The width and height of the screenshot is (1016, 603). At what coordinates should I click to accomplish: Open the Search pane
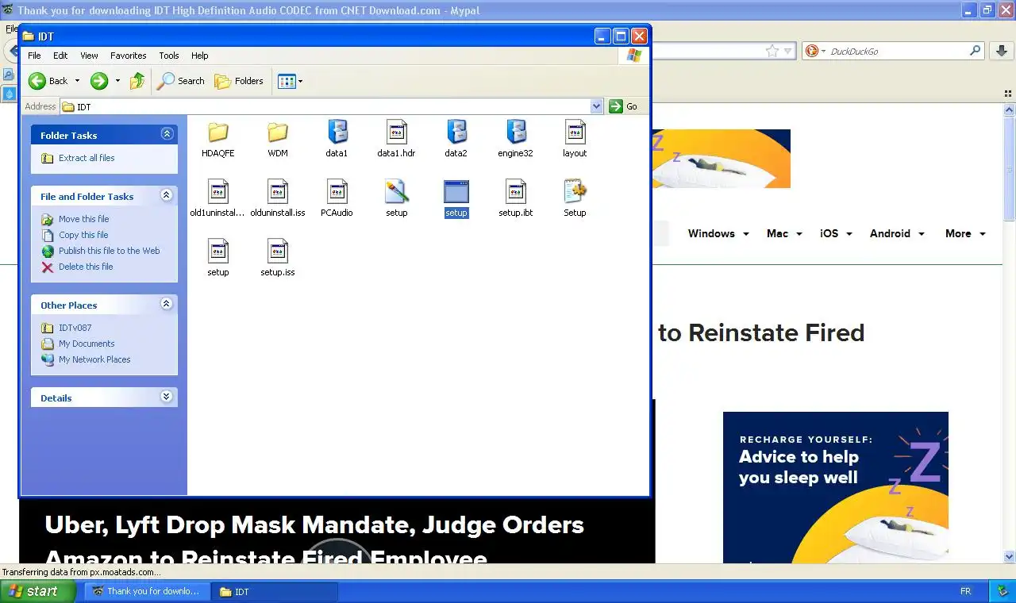click(x=180, y=81)
